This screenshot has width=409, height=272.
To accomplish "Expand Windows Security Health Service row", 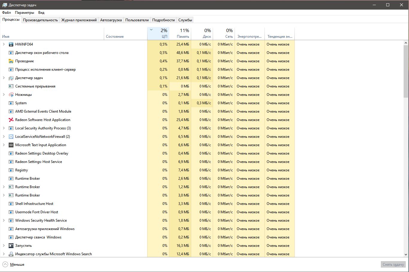I will pyautogui.click(x=4, y=220).
